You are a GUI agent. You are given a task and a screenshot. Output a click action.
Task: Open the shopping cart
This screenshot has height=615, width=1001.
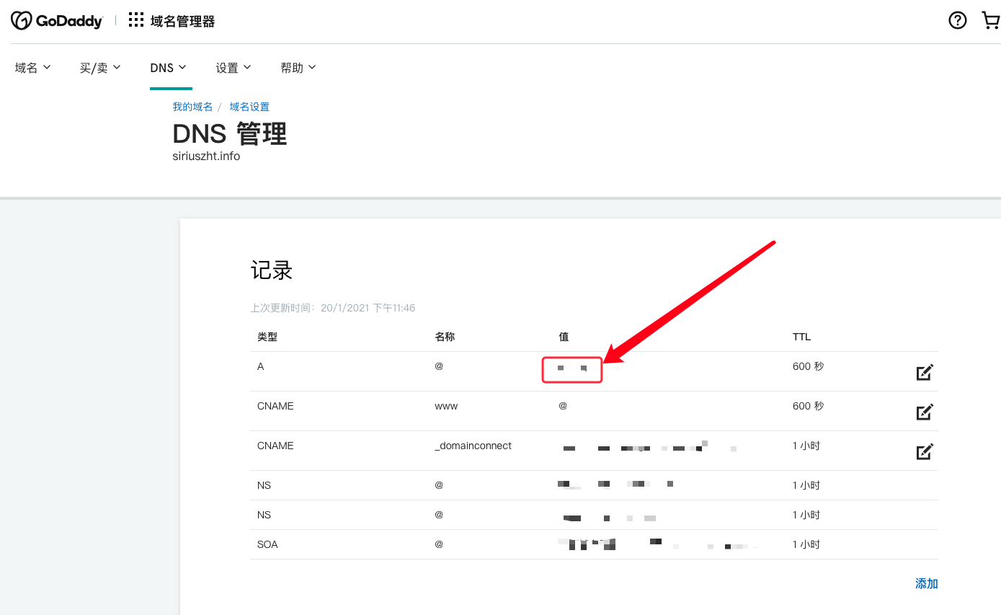tap(990, 20)
